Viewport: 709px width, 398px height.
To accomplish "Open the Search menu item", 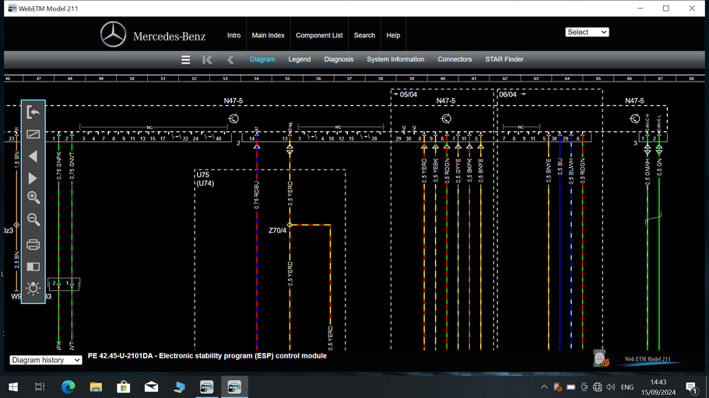I will (x=364, y=35).
